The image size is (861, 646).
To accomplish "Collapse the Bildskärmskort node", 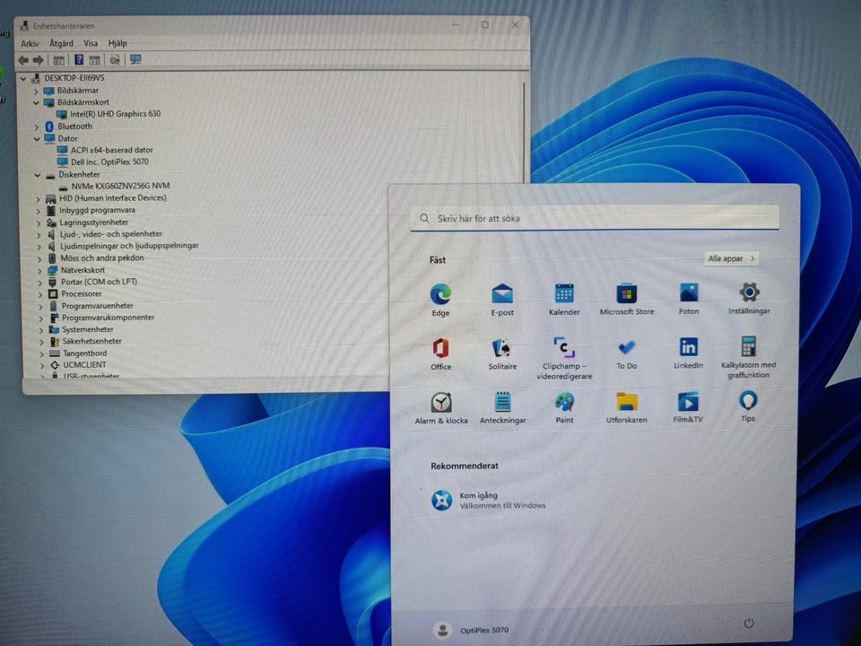I will tap(36, 102).
